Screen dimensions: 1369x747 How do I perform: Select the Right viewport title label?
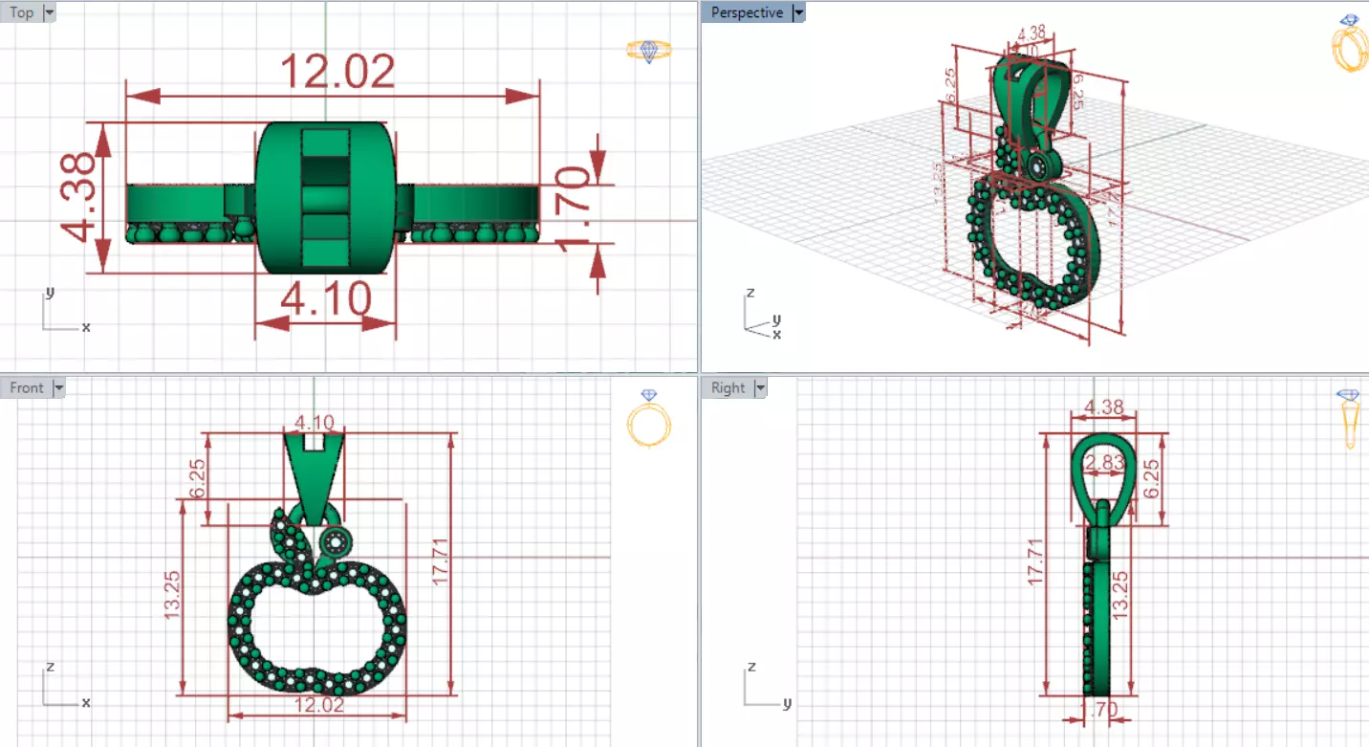click(728, 387)
